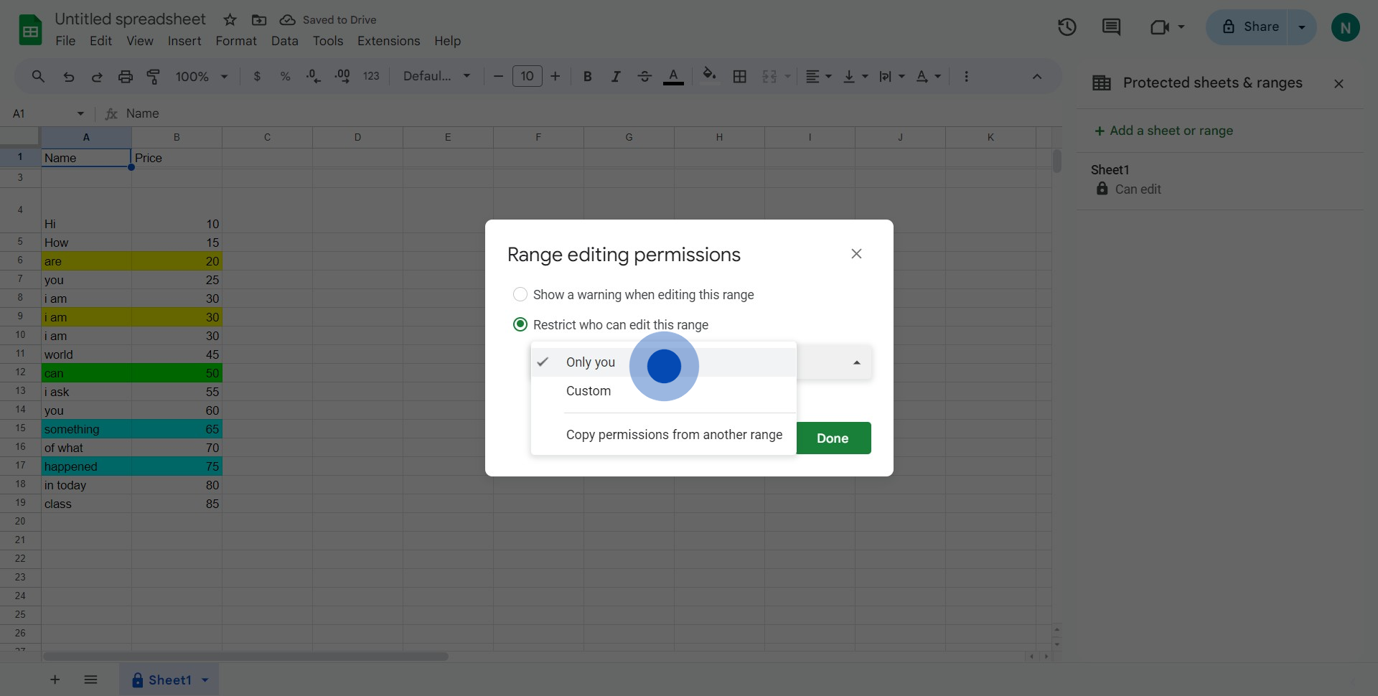Click the print icon in toolbar
This screenshot has width=1378, height=696.
point(126,77)
